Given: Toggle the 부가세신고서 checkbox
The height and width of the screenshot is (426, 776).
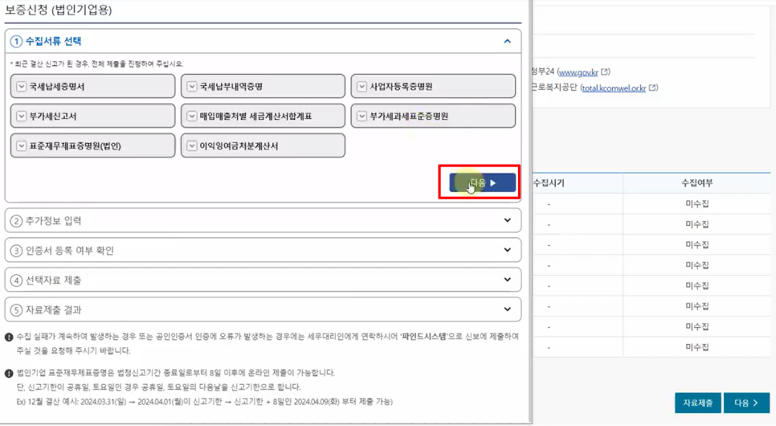Looking at the screenshot, I should pos(22,117).
